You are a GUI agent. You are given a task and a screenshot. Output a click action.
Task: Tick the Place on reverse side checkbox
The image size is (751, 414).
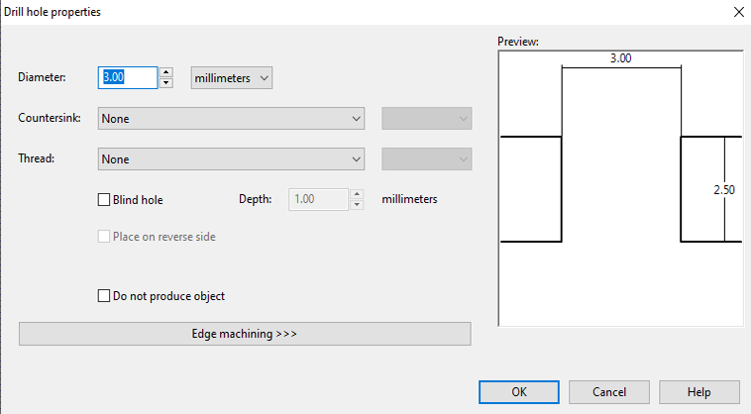click(x=105, y=237)
